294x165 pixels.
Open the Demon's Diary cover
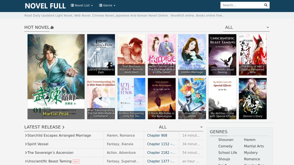(253, 98)
